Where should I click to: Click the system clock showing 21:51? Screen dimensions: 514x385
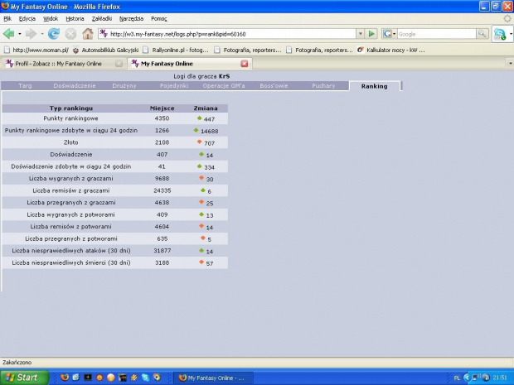(x=500, y=378)
